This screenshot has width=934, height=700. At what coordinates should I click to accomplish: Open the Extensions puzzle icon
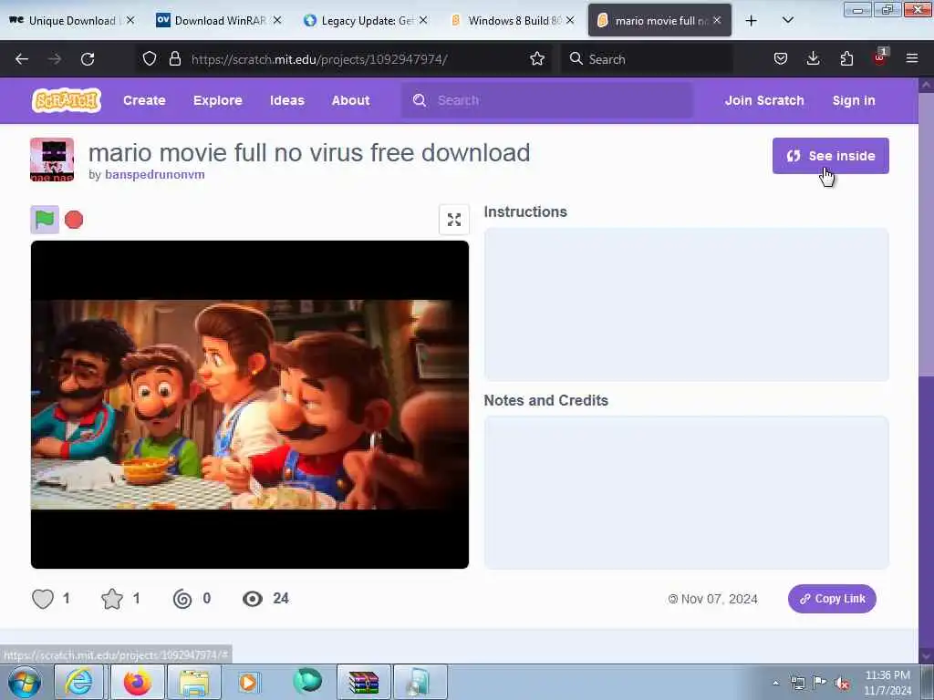tap(846, 58)
